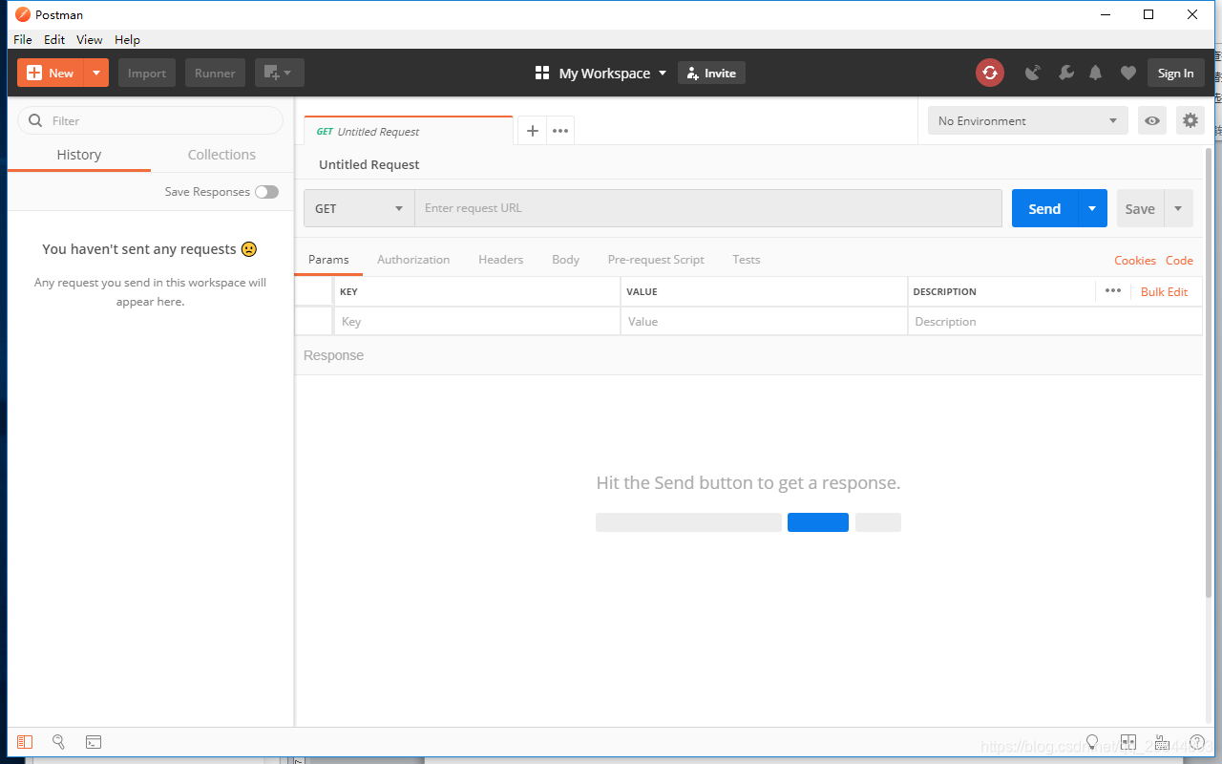The width and height of the screenshot is (1222, 764).
Task: Click the Invite button
Action: coord(711,73)
